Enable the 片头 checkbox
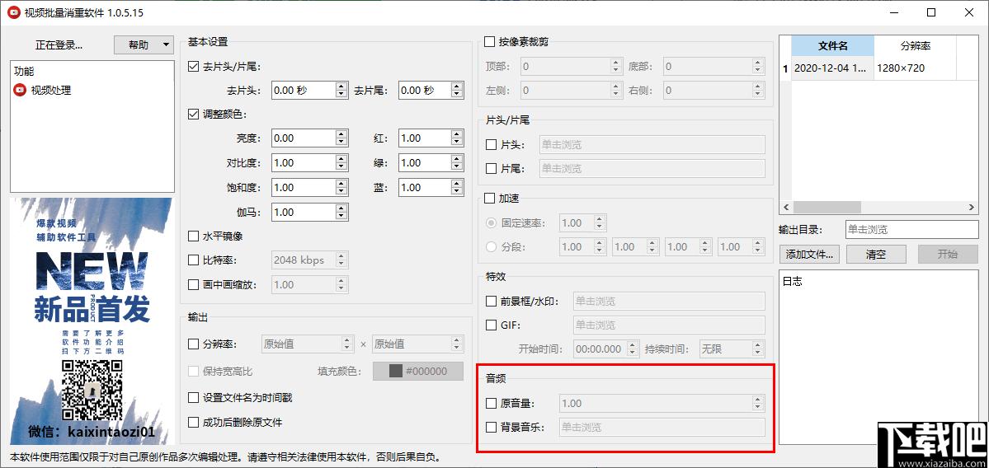The width and height of the screenshot is (989, 468). pyautogui.click(x=492, y=145)
